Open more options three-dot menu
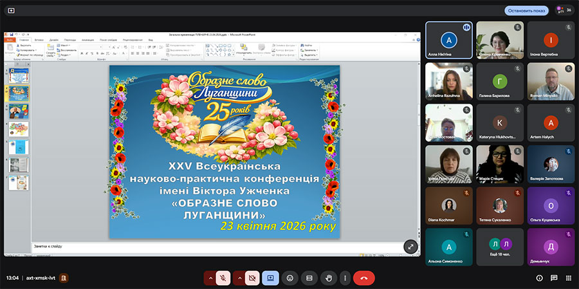 345,278
